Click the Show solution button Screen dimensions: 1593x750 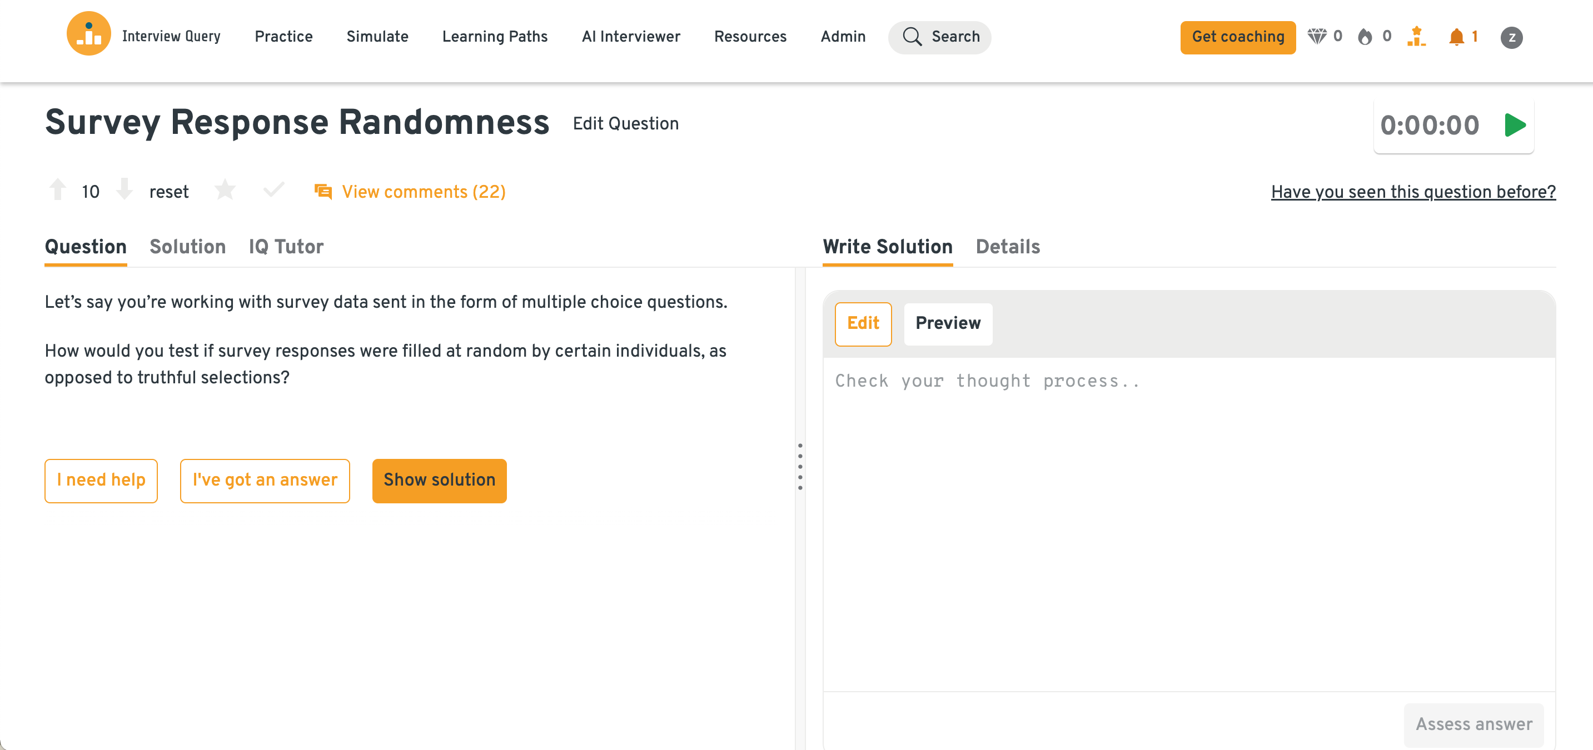coord(439,481)
